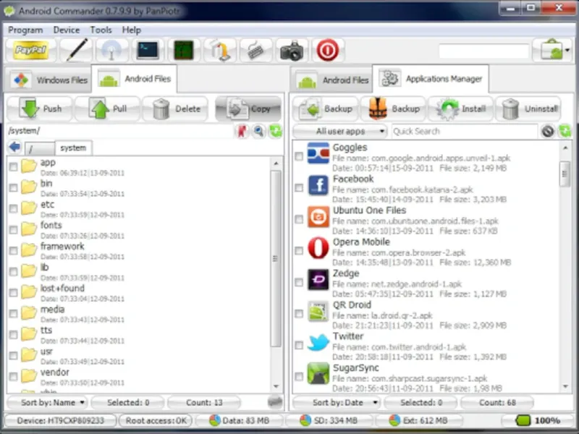Click the Uninstall button
The width and height of the screenshot is (579, 434).
click(x=528, y=109)
